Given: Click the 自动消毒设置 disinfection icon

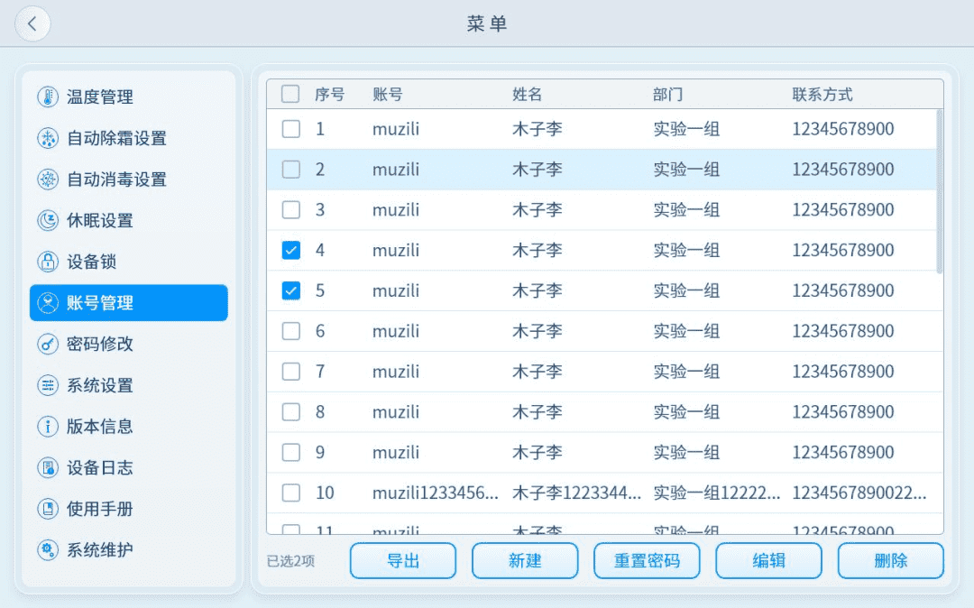Looking at the screenshot, I should click(47, 180).
